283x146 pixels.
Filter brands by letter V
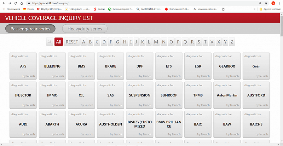click(x=212, y=42)
